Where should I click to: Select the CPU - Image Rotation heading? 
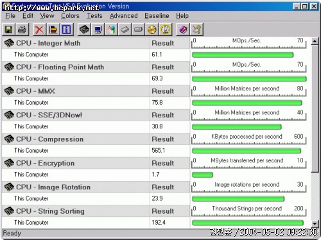pyautogui.click(x=53, y=187)
